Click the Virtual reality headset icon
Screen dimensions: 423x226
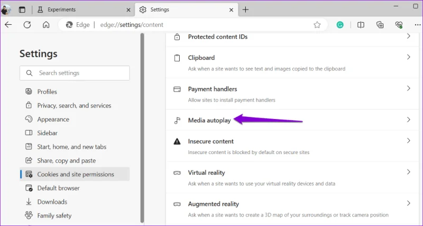click(x=177, y=173)
